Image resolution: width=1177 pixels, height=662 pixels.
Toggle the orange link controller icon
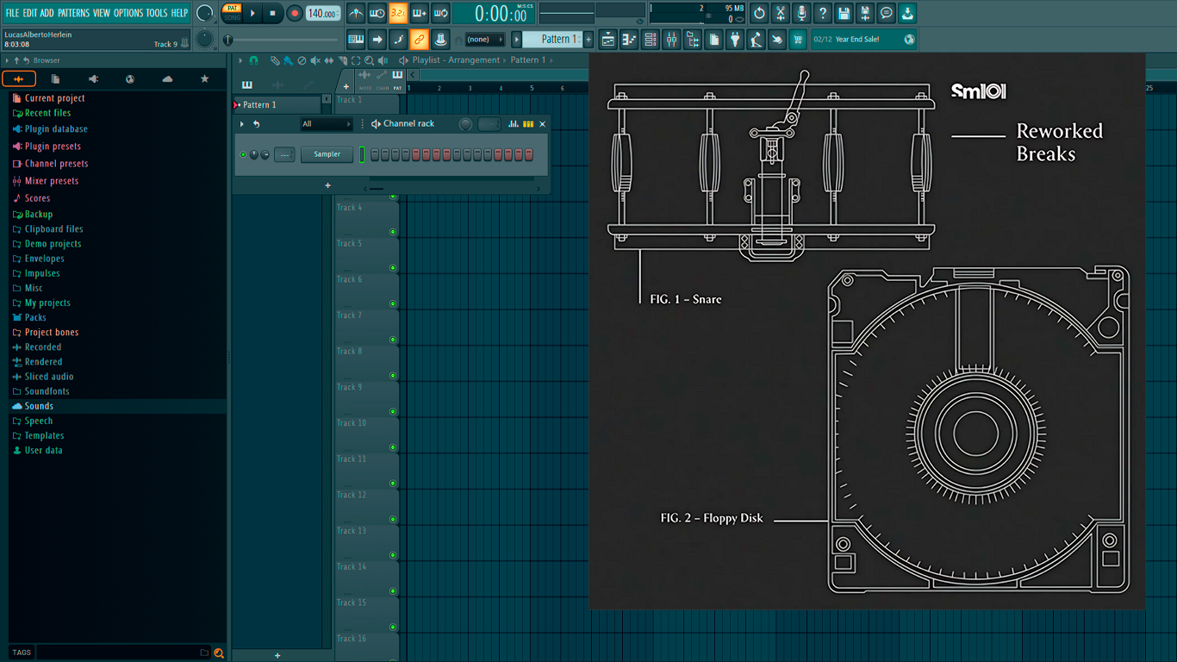click(x=419, y=39)
